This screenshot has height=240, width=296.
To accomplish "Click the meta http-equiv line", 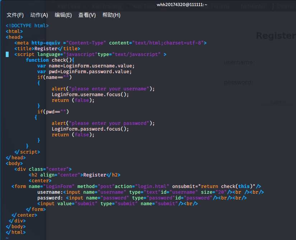I will 111,43.
